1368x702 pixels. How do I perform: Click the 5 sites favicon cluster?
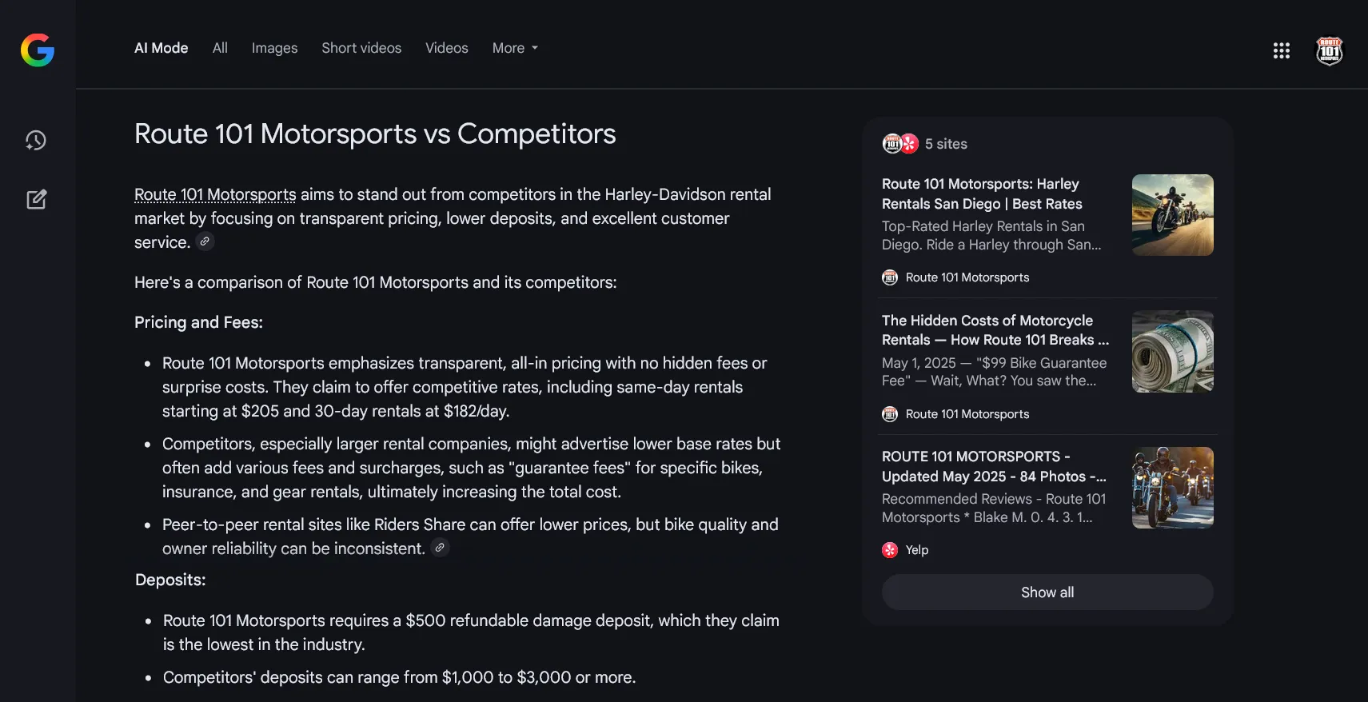[x=900, y=144]
